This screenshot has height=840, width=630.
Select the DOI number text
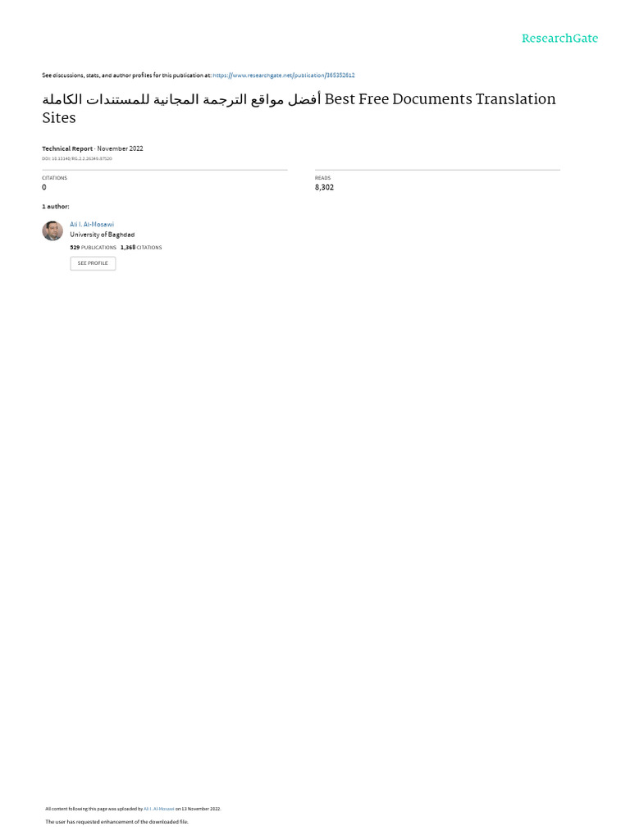pos(77,158)
